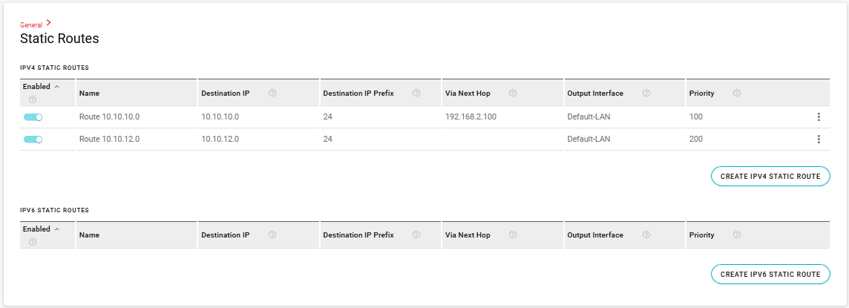Click help icon beside IPv6 Destination IP

tap(272, 235)
